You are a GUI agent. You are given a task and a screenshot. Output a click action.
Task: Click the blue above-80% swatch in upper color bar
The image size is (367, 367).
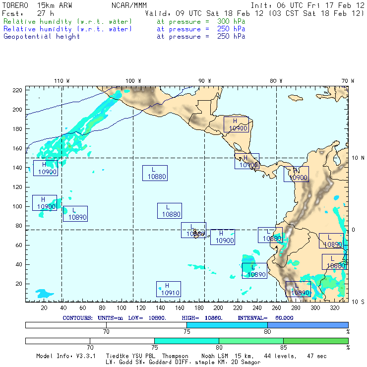pyautogui.click(x=308, y=325)
